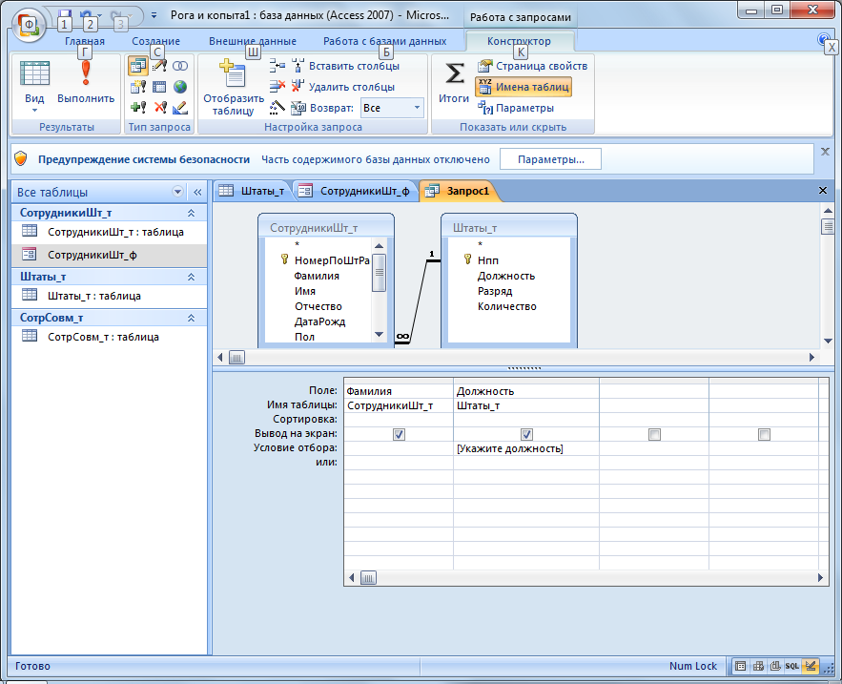Collapse the navigation pane with double chevron

coord(197,192)
